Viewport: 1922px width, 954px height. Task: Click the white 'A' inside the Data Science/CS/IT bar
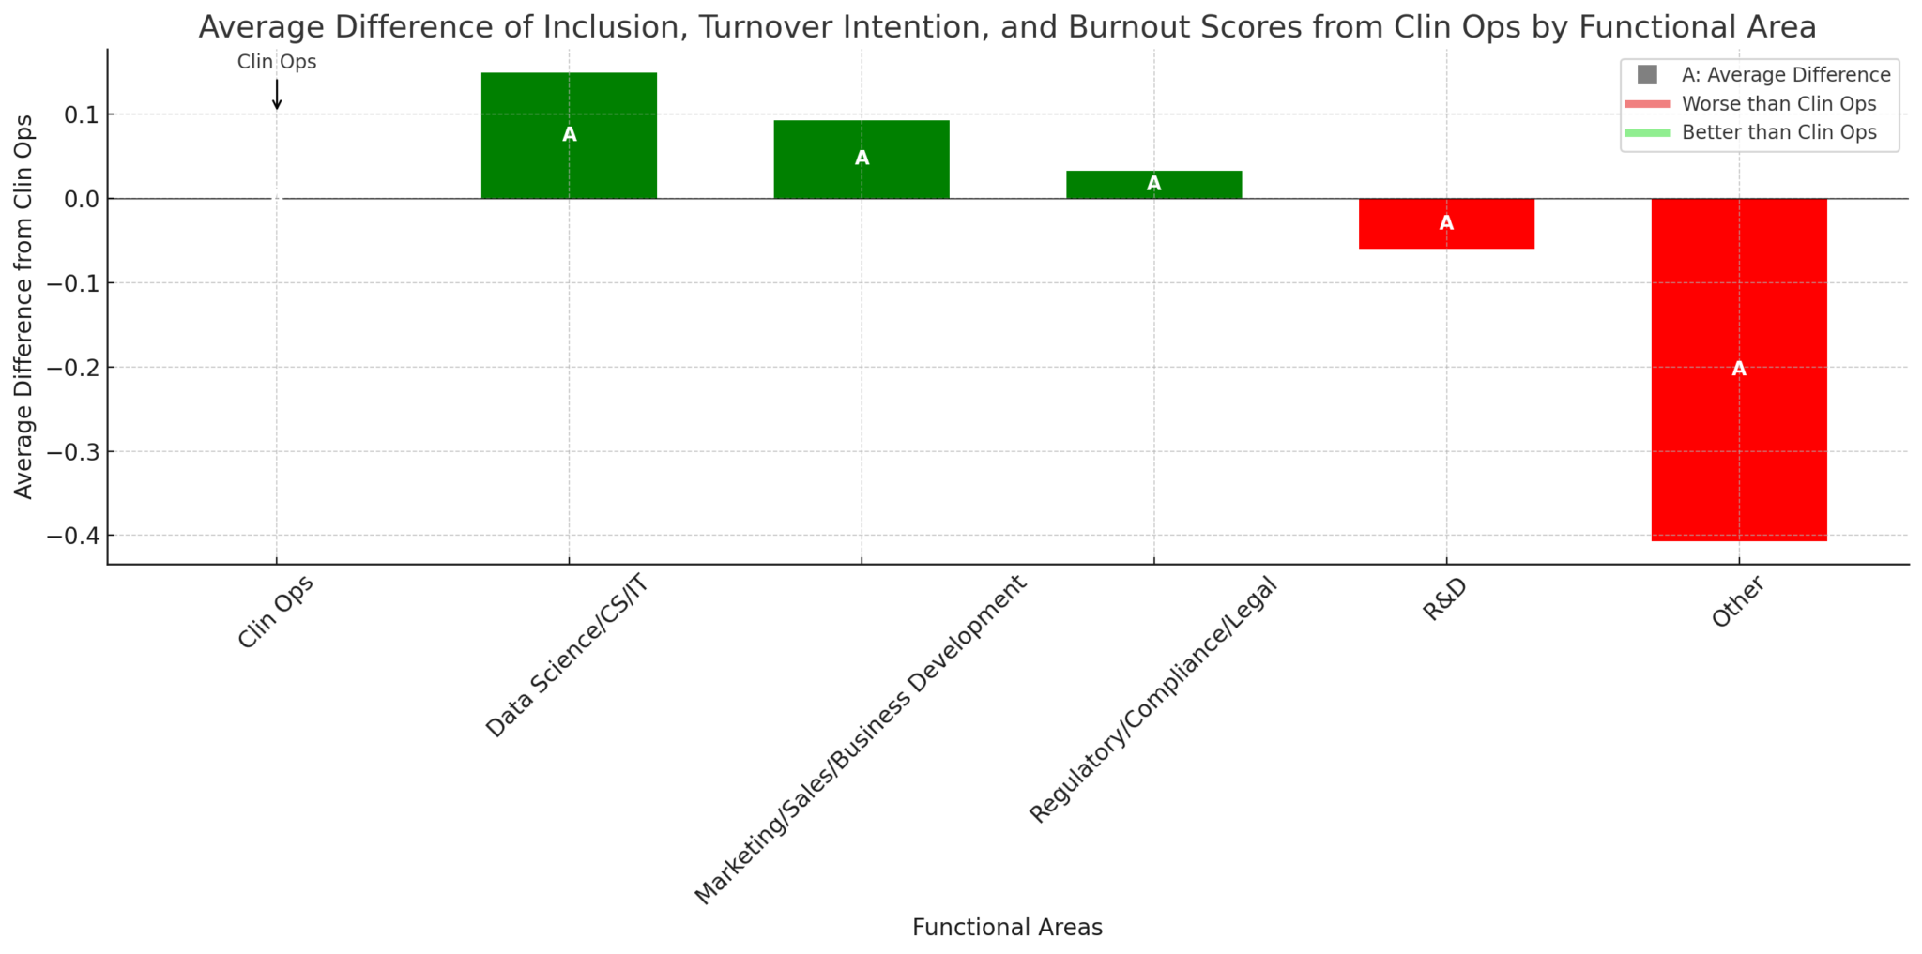[x=569, y=135]
